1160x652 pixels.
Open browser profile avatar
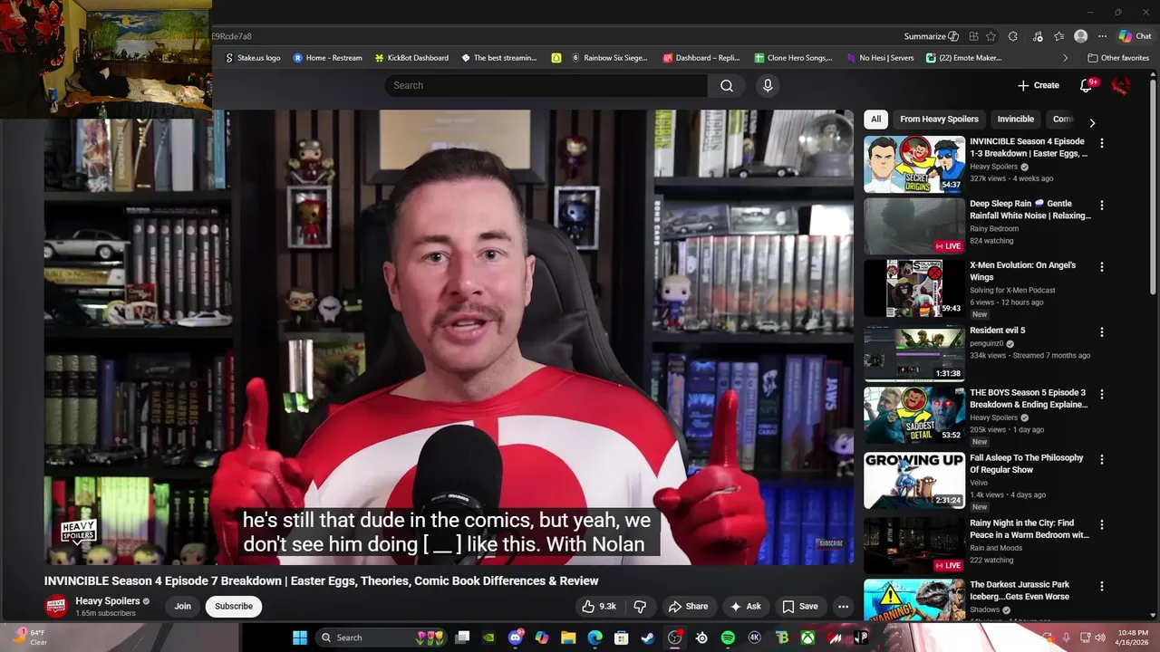[x=1080, y=36]
